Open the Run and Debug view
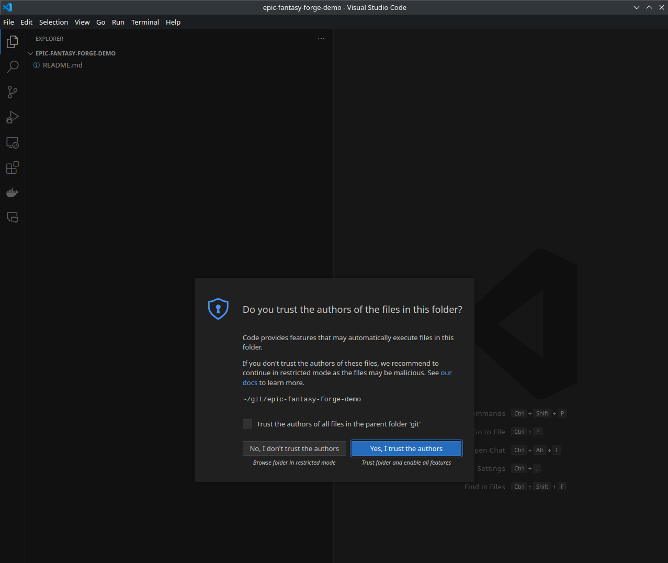 [x=13, y=117]
